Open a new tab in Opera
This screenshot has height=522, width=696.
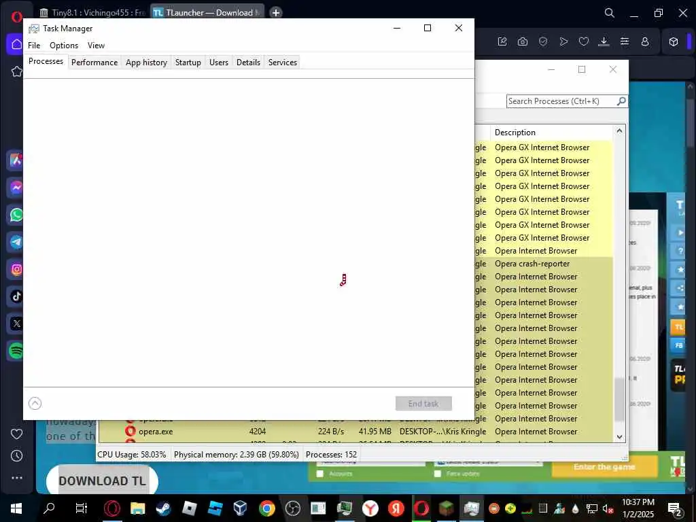(276, 13)
